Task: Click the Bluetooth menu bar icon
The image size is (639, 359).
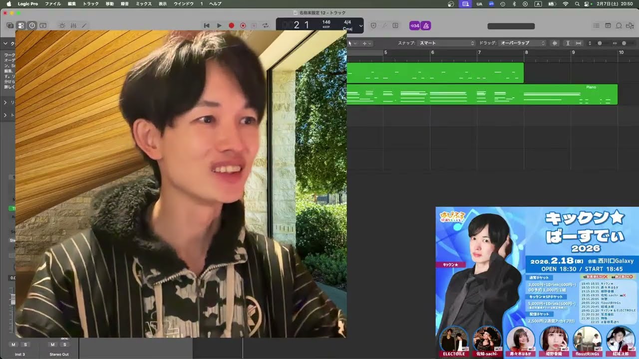Action: point(515,3)
